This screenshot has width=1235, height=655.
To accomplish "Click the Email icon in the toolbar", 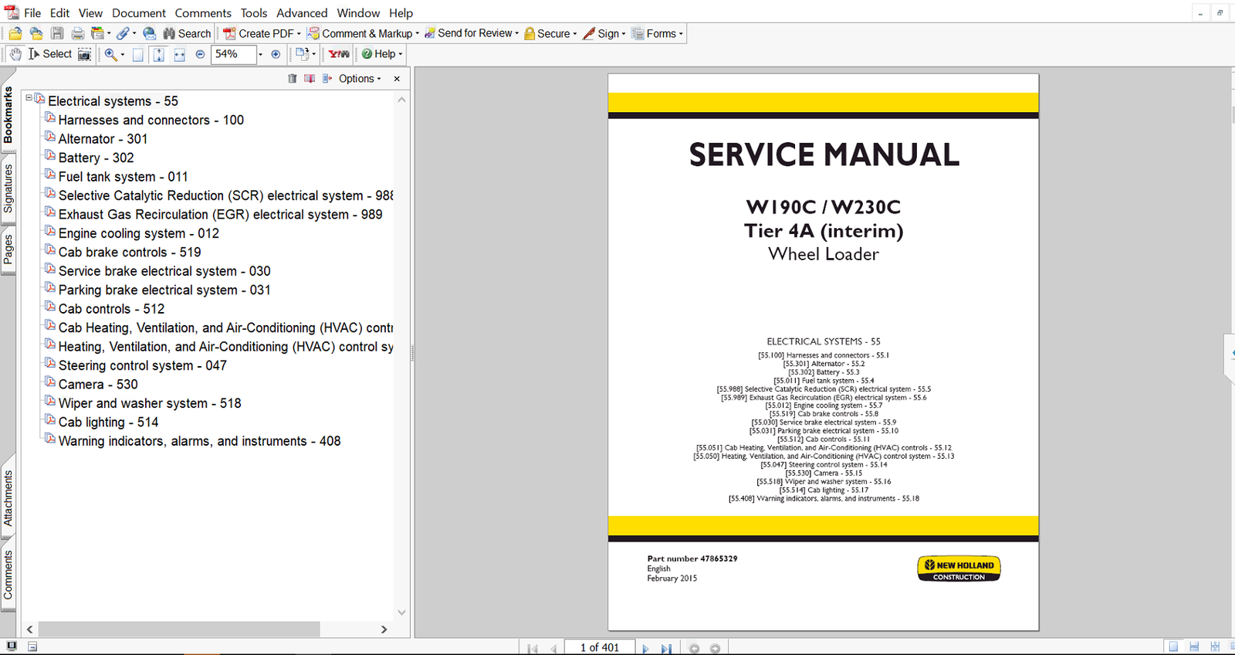I will (150, 33).
